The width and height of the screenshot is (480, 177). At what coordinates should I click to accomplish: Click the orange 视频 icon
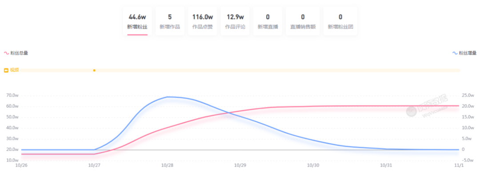[x=6, y=70]
